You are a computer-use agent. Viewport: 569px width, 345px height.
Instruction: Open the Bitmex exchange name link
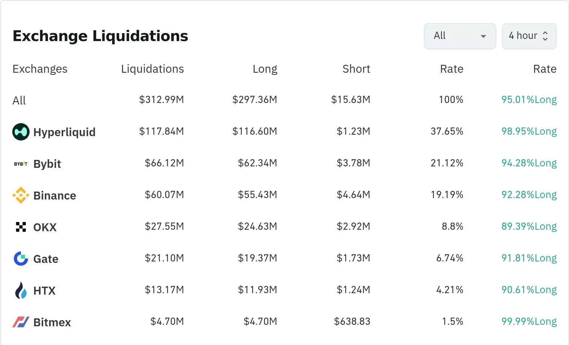52,322
